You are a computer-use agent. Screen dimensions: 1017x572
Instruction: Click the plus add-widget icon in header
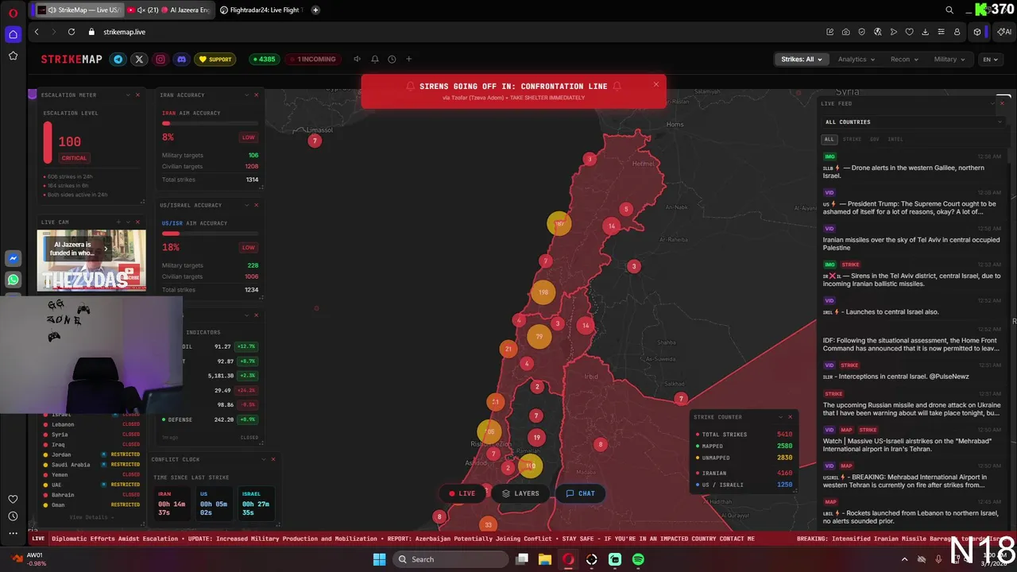click(x=409, y=59)
